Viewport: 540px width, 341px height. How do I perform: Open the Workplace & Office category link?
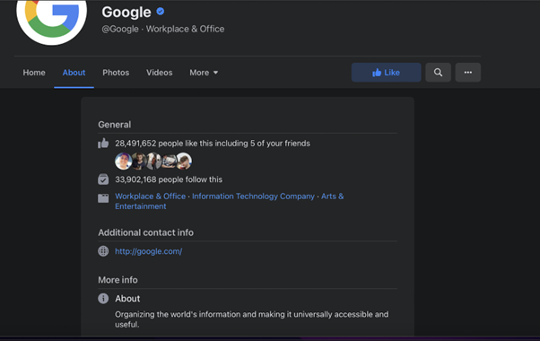point(150,197)
